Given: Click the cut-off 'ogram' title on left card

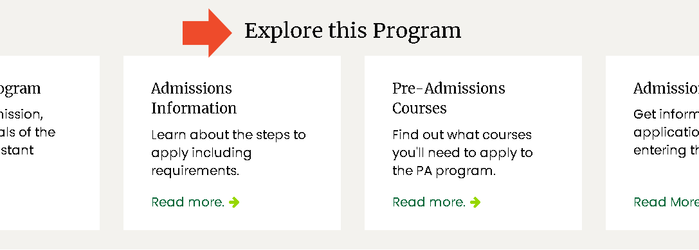Looking at the screenshot, I should (20, 89).
